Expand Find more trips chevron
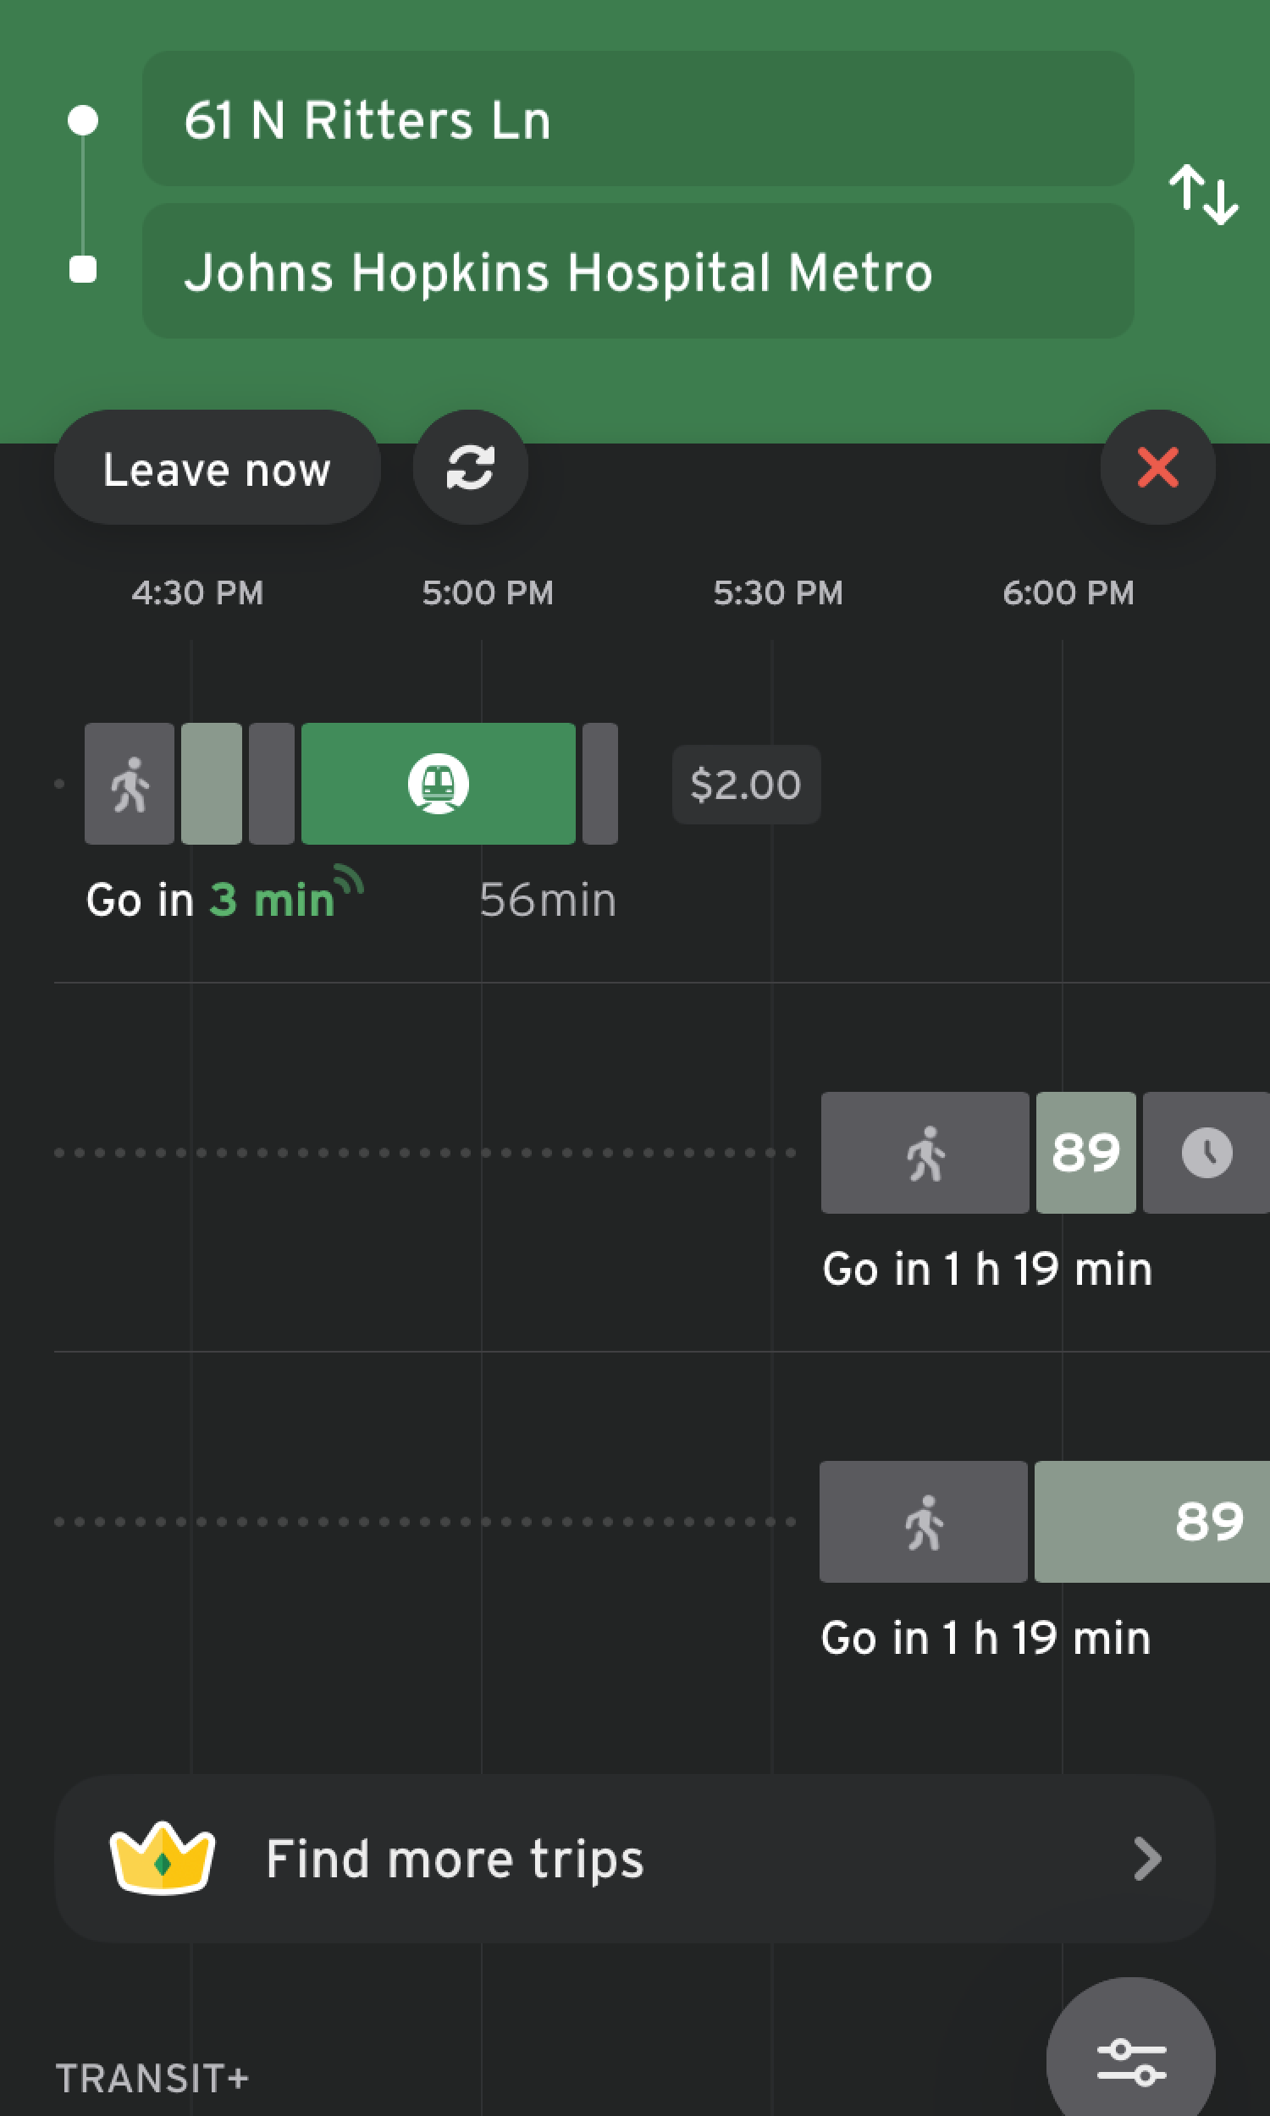The image size is (1270, 2116). (x=1146, y=1858)
